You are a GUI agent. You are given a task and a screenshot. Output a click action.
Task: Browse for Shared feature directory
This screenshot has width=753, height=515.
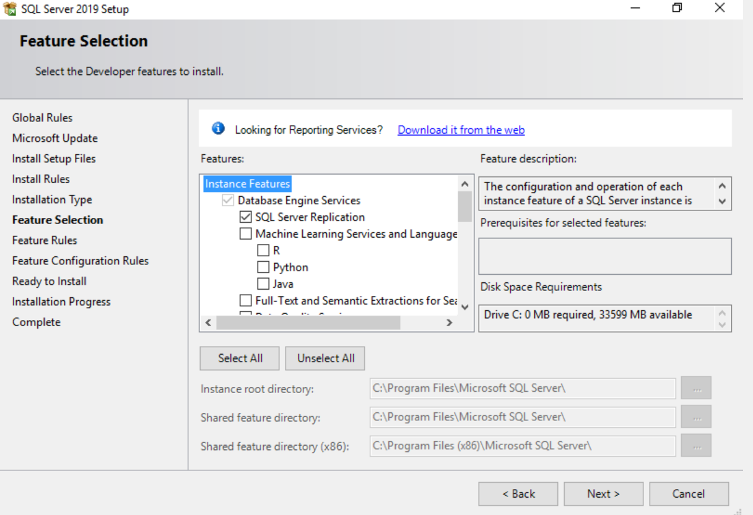coord(696,417)
